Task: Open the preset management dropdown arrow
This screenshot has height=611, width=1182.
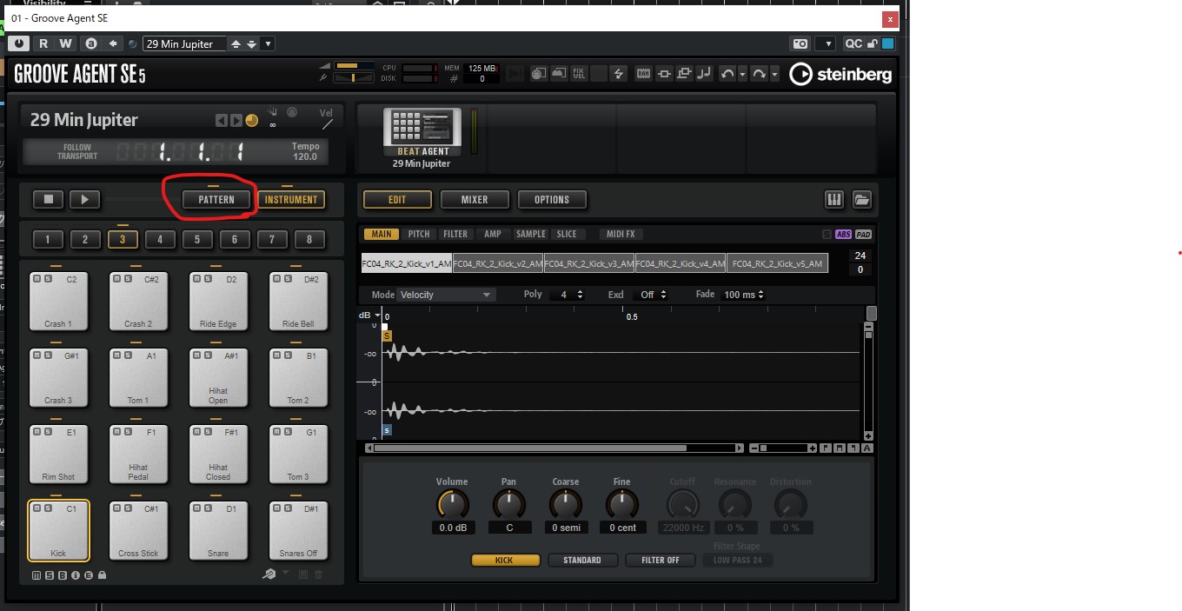Action: pyautogui.click(x=269, y=43)
